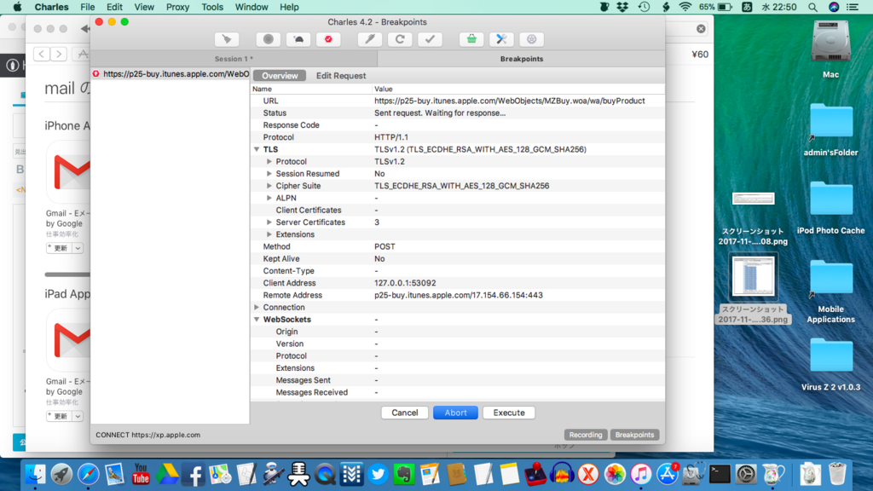Toggle the Breakpoints status button

tap(634, 435)
